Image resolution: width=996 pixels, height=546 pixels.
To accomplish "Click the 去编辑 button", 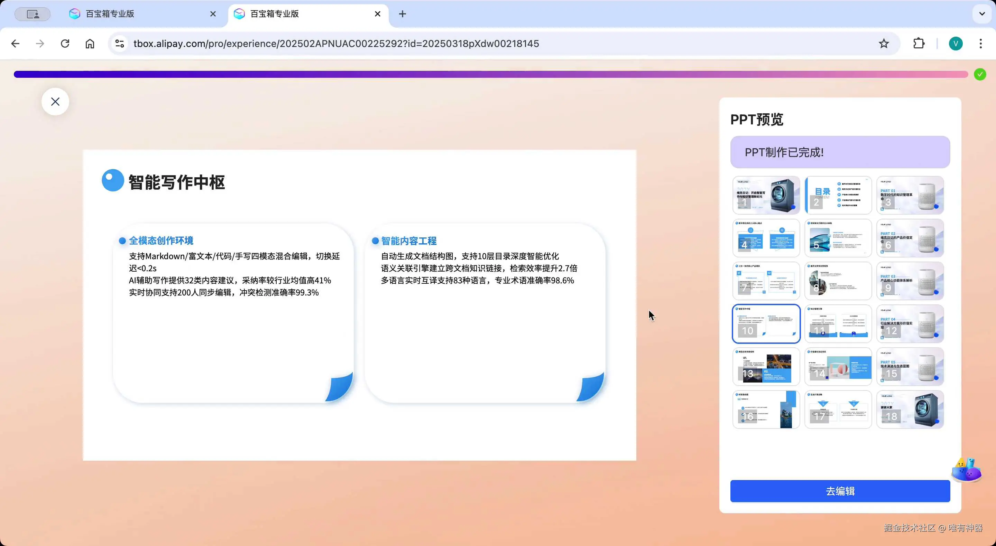I will tap(840, 491).
